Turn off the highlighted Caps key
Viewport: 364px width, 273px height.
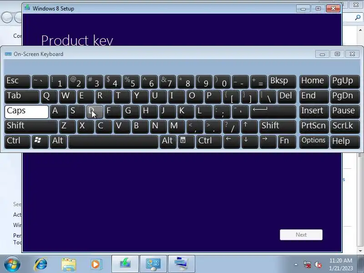pyautogui.click(x=26, y=111)
